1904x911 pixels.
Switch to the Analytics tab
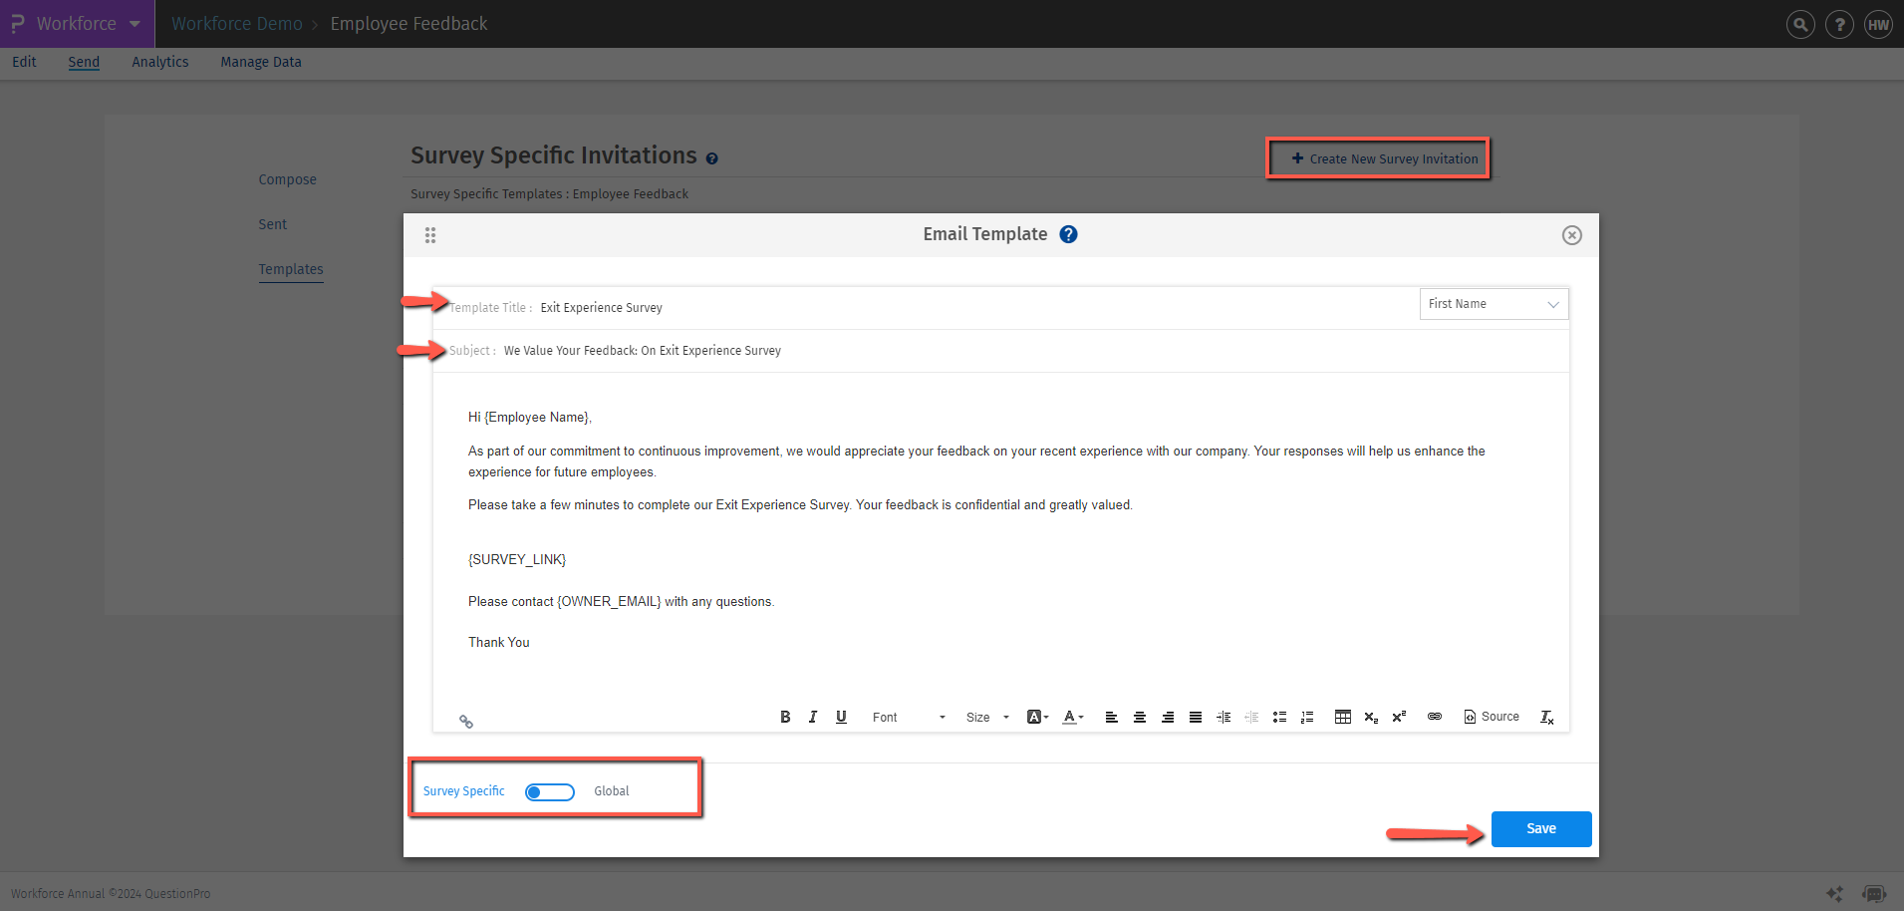click(159, 62)
